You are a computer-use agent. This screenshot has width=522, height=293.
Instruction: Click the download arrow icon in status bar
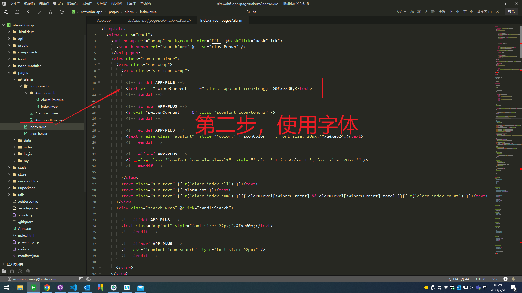505,279
